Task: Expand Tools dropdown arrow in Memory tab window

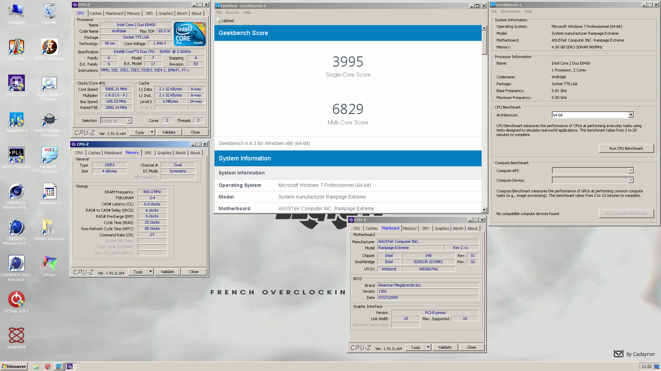Action: tap(150, 272)
